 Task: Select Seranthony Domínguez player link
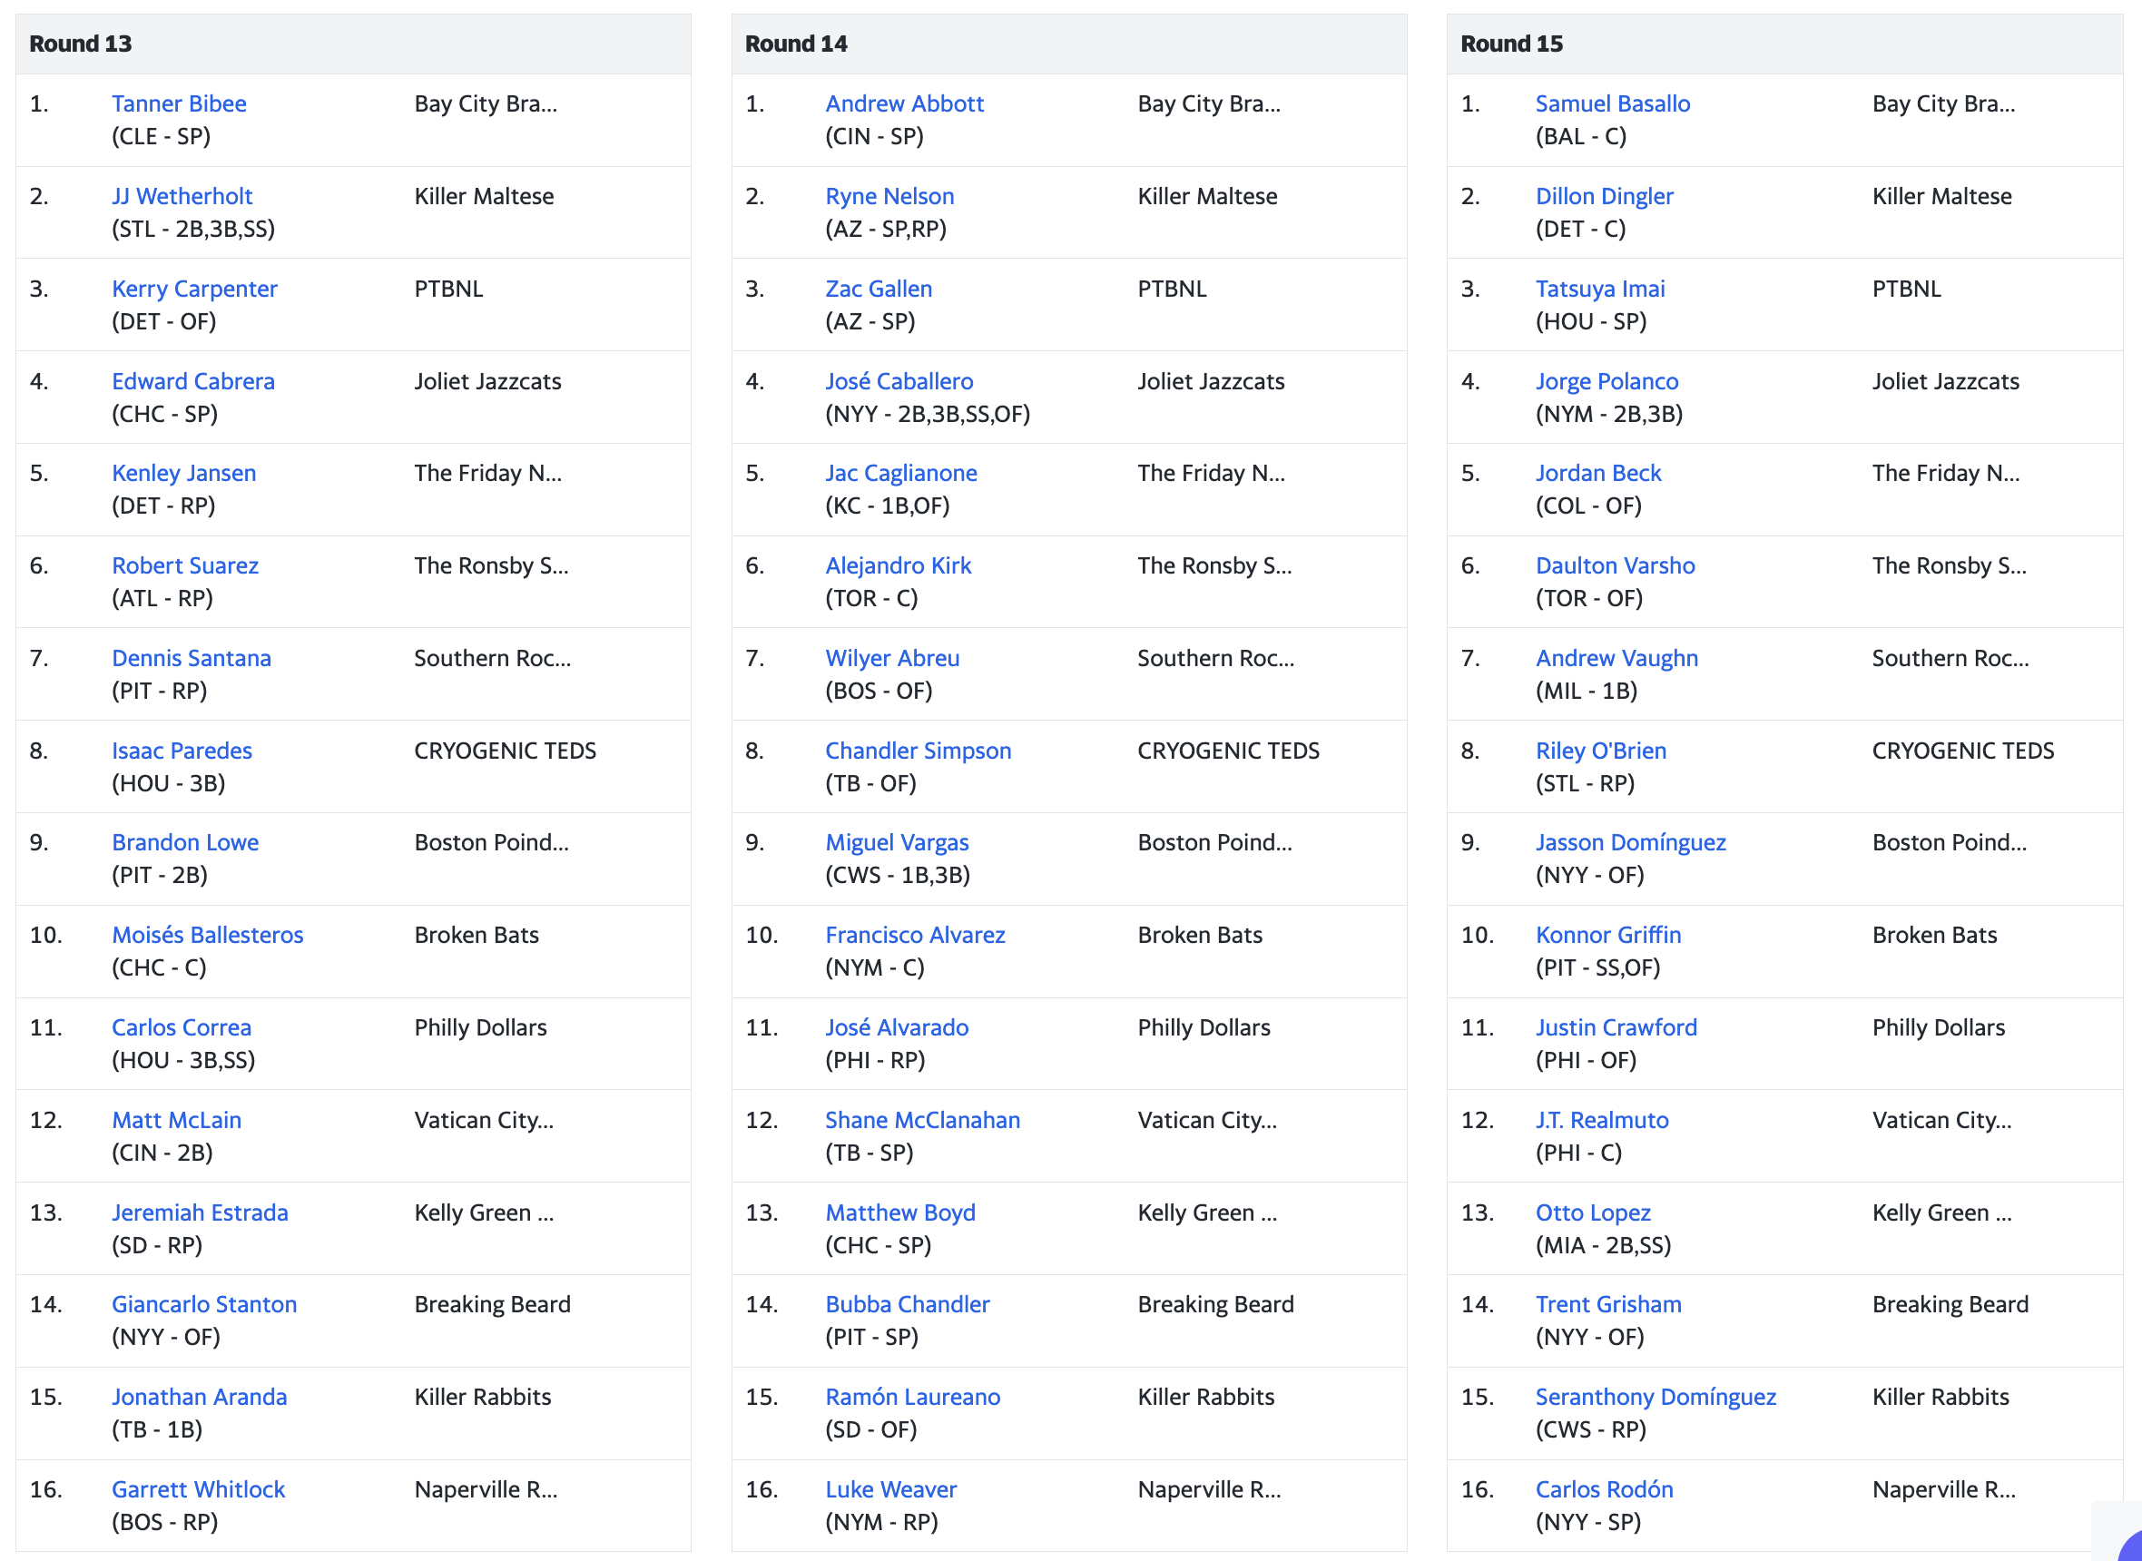[1656, 1397]
